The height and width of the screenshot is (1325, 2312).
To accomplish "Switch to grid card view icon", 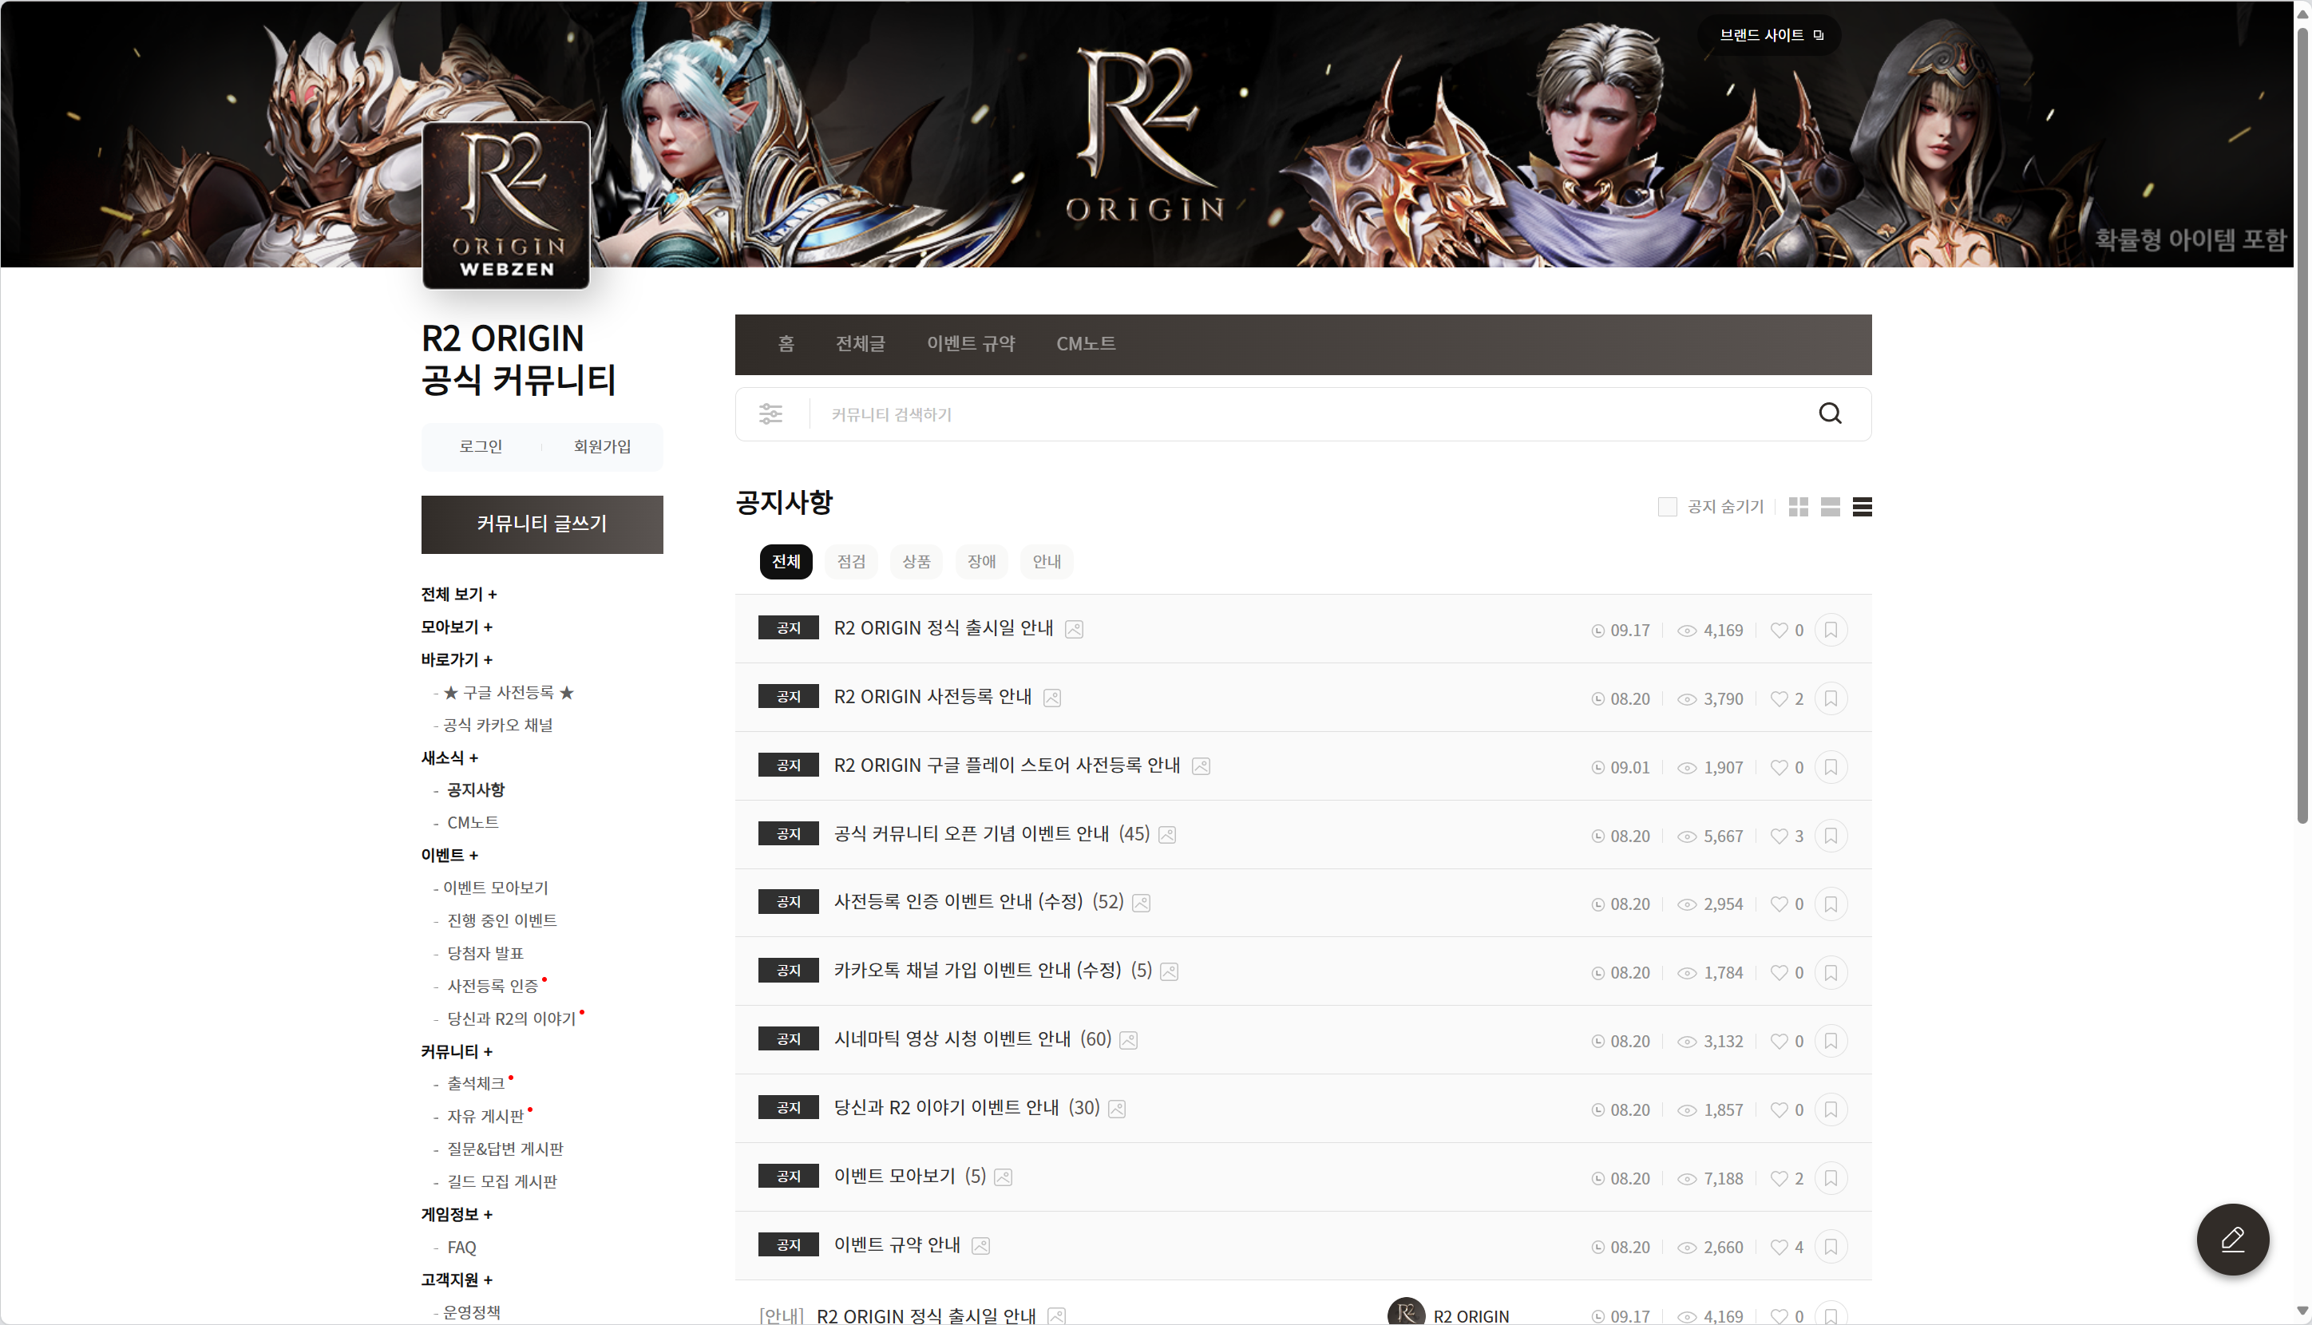I will [x=1798, y=507].
